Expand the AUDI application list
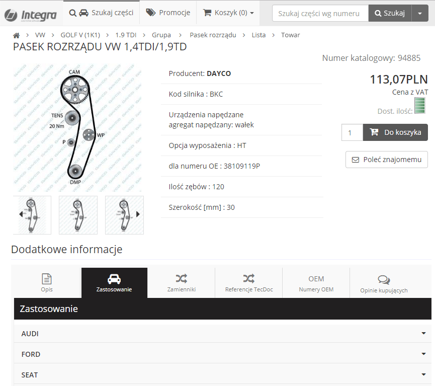This screenshot has width=435, height=386. click(x=223, y=334)
